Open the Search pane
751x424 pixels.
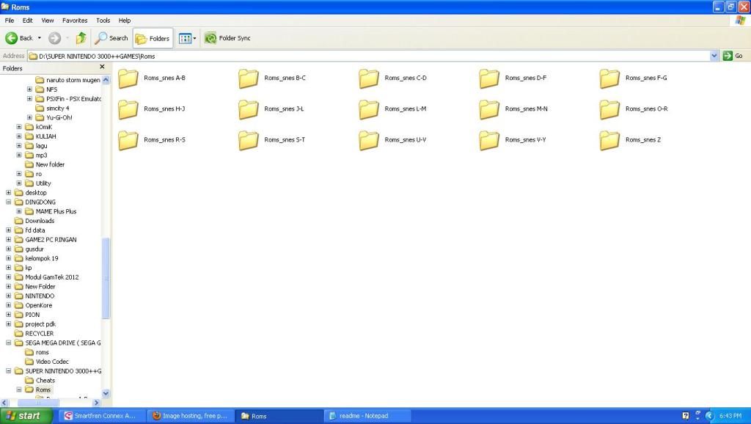point(111,38)
